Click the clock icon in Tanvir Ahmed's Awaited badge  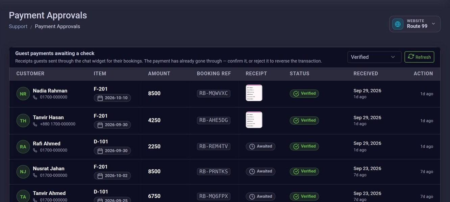point(252,197)
